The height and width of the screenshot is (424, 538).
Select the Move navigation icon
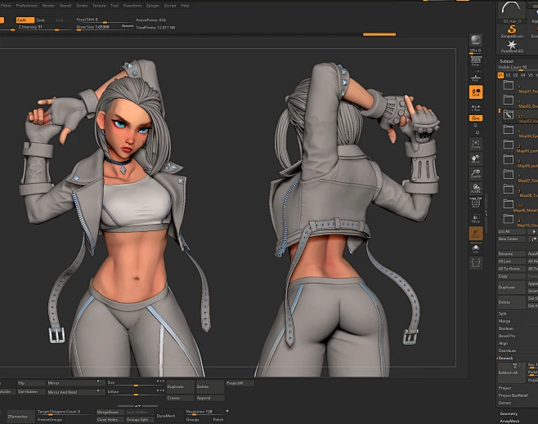pyautogui.click(x=476, y=159)
